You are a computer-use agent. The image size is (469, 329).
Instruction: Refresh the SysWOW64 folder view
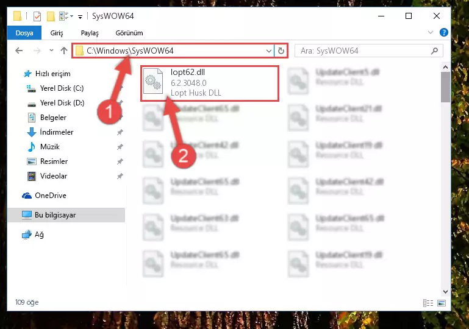pos(281,51)
